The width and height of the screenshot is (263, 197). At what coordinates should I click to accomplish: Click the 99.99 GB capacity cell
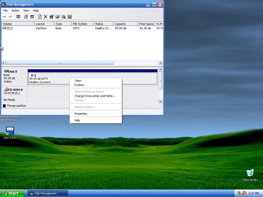coord(121,28)
